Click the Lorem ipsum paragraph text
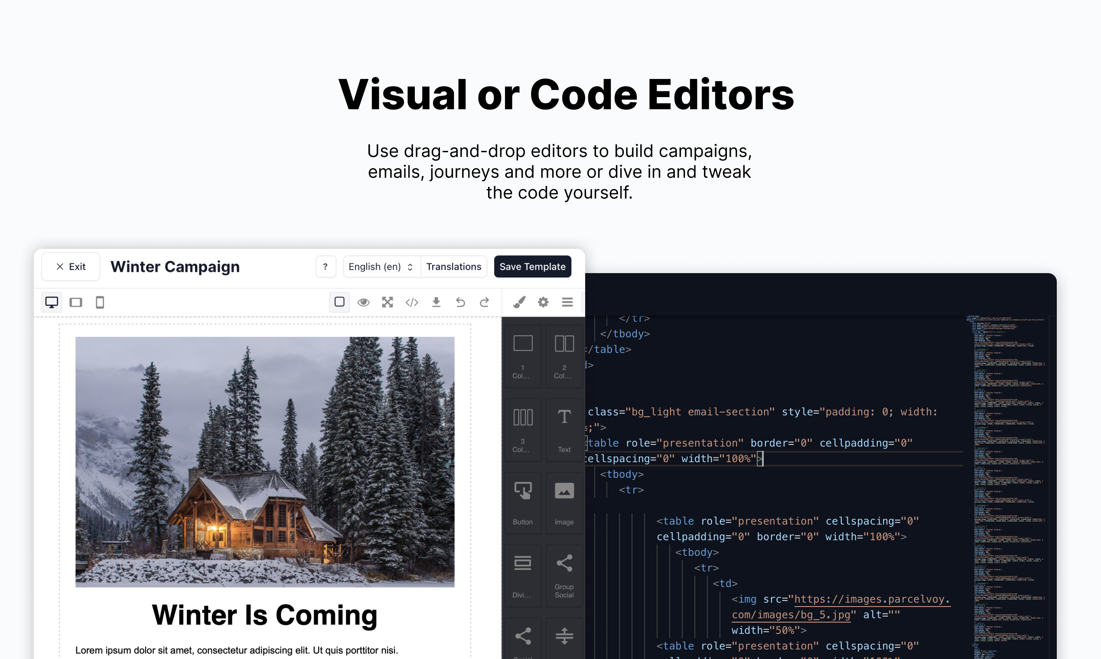Viewport: 1101px width, 659px height. pos(237,650)
